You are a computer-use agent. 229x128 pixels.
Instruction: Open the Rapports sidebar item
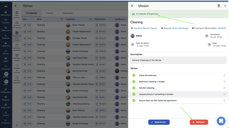pyautogui.click(x=6, y=37)
